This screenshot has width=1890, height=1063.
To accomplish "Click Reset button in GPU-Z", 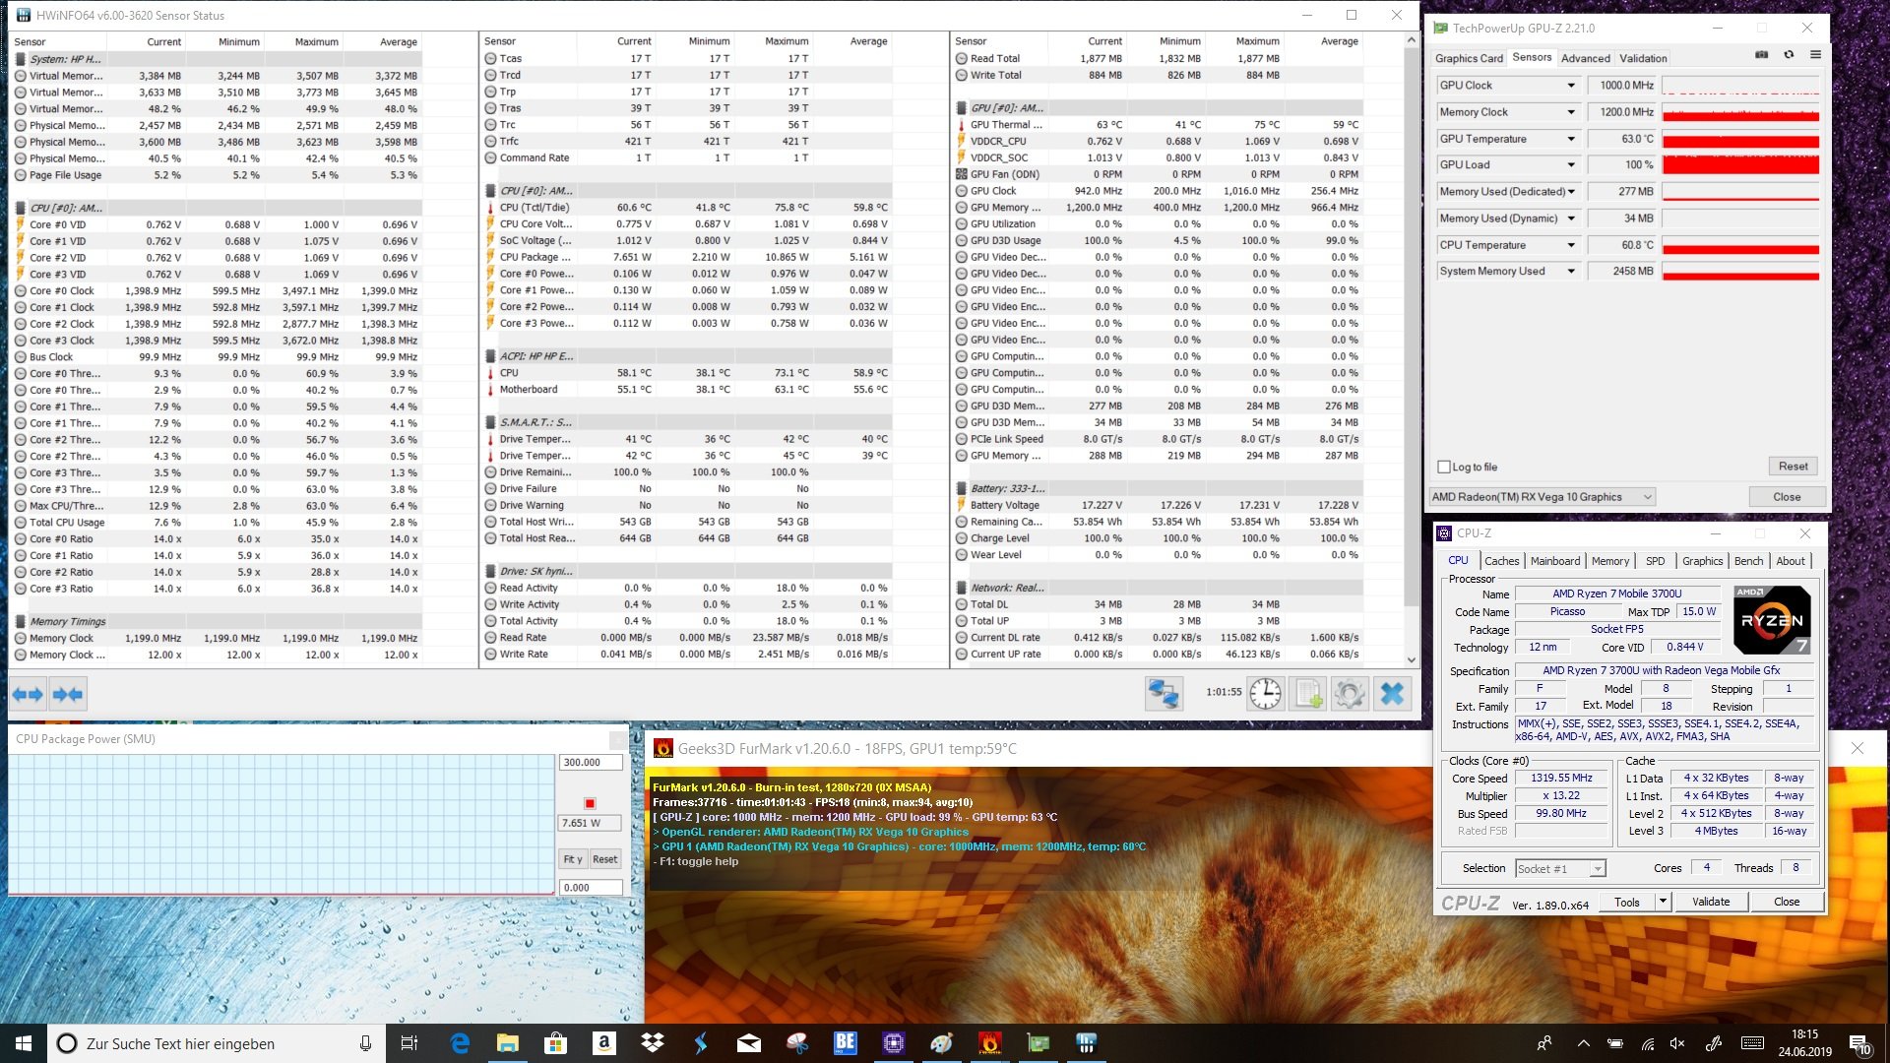I will click(x=1793, y=467).
